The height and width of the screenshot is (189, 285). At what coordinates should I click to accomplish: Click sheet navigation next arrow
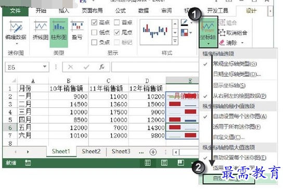(x=28, y=152)
